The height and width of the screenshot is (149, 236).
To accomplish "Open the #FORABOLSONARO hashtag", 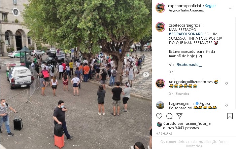I will [x=186, y=34].
